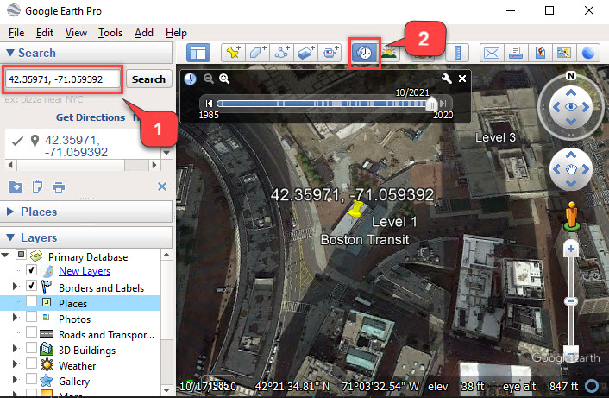Print the search results
609x398 pixels.
pos(59,187)
